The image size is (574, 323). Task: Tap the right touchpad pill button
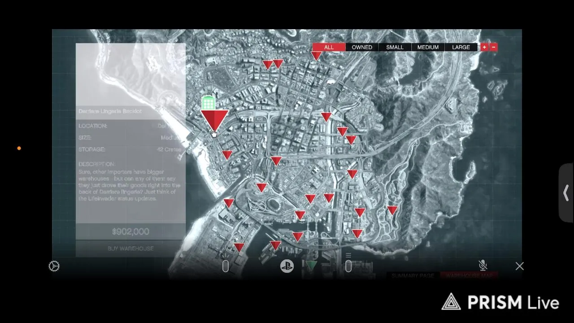tap(348, 266)
